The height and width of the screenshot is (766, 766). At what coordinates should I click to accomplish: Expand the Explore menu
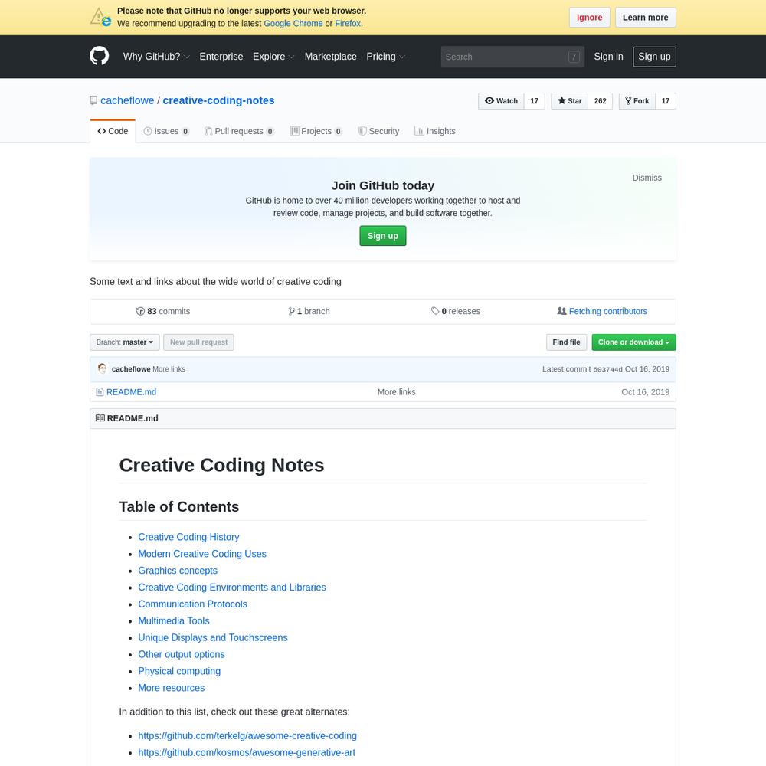[x=273, y=57]
